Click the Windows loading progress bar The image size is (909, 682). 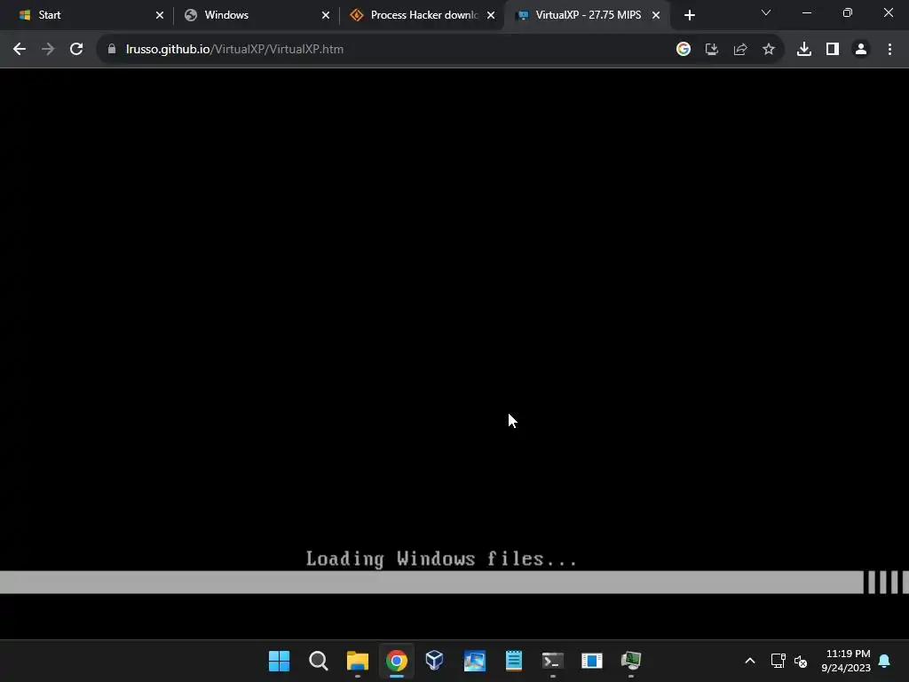coord(454,583)
